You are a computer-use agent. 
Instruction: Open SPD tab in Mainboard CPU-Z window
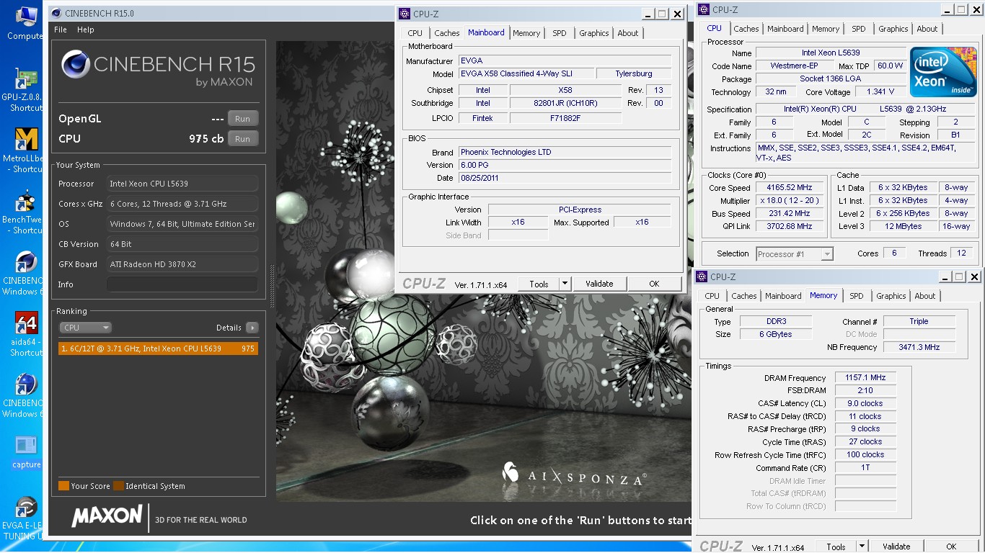coord(560,33)
